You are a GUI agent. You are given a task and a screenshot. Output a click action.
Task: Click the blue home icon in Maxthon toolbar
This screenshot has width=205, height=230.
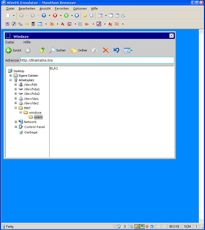[77, 15]
